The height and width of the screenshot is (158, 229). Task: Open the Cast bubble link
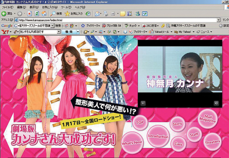click(x=178, y=144)
